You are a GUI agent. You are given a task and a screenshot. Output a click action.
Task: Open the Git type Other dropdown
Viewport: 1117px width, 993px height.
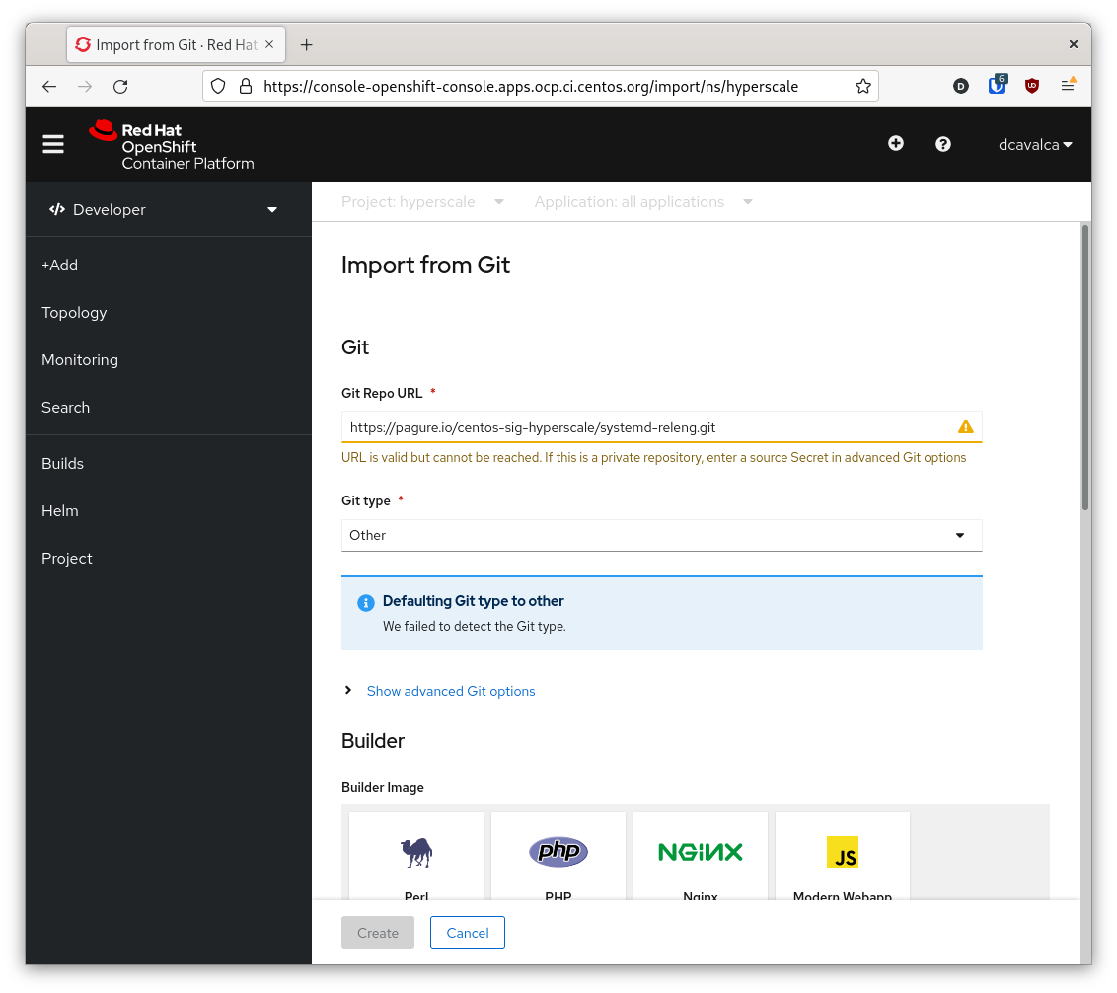click(661, 535)
